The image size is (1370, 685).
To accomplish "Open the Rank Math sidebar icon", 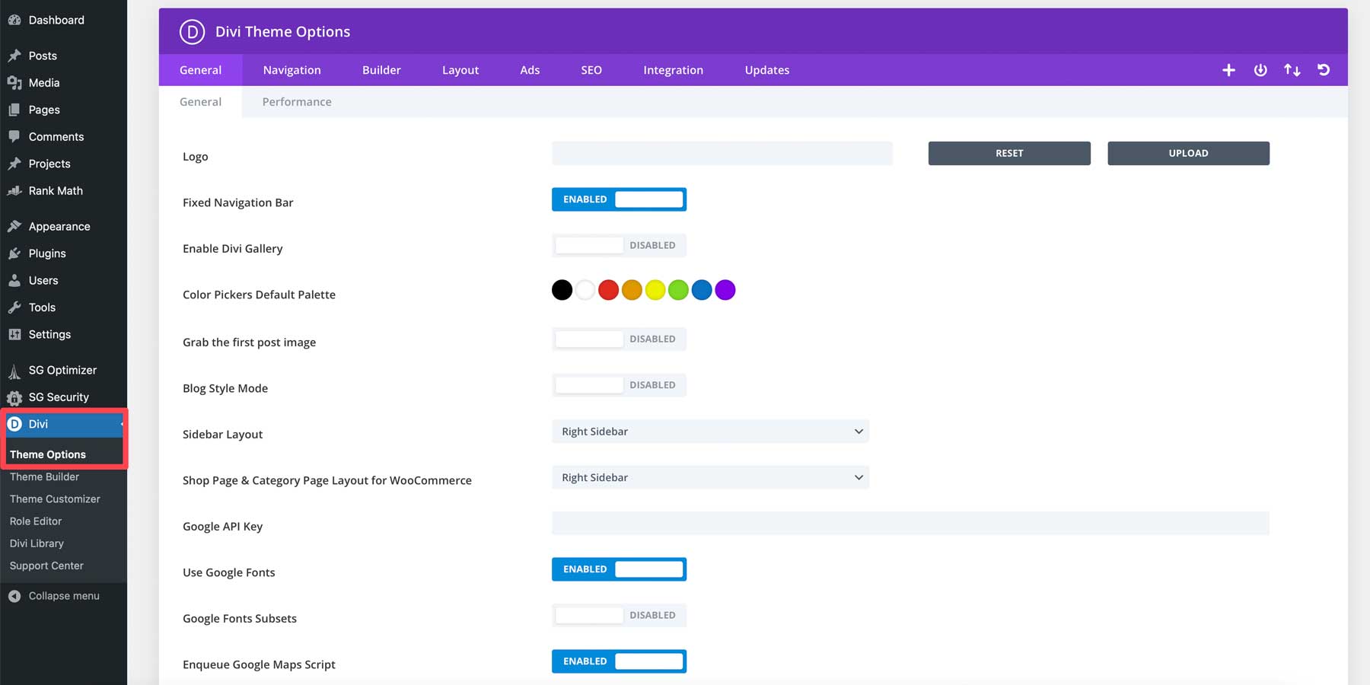I will click(15, 190).
